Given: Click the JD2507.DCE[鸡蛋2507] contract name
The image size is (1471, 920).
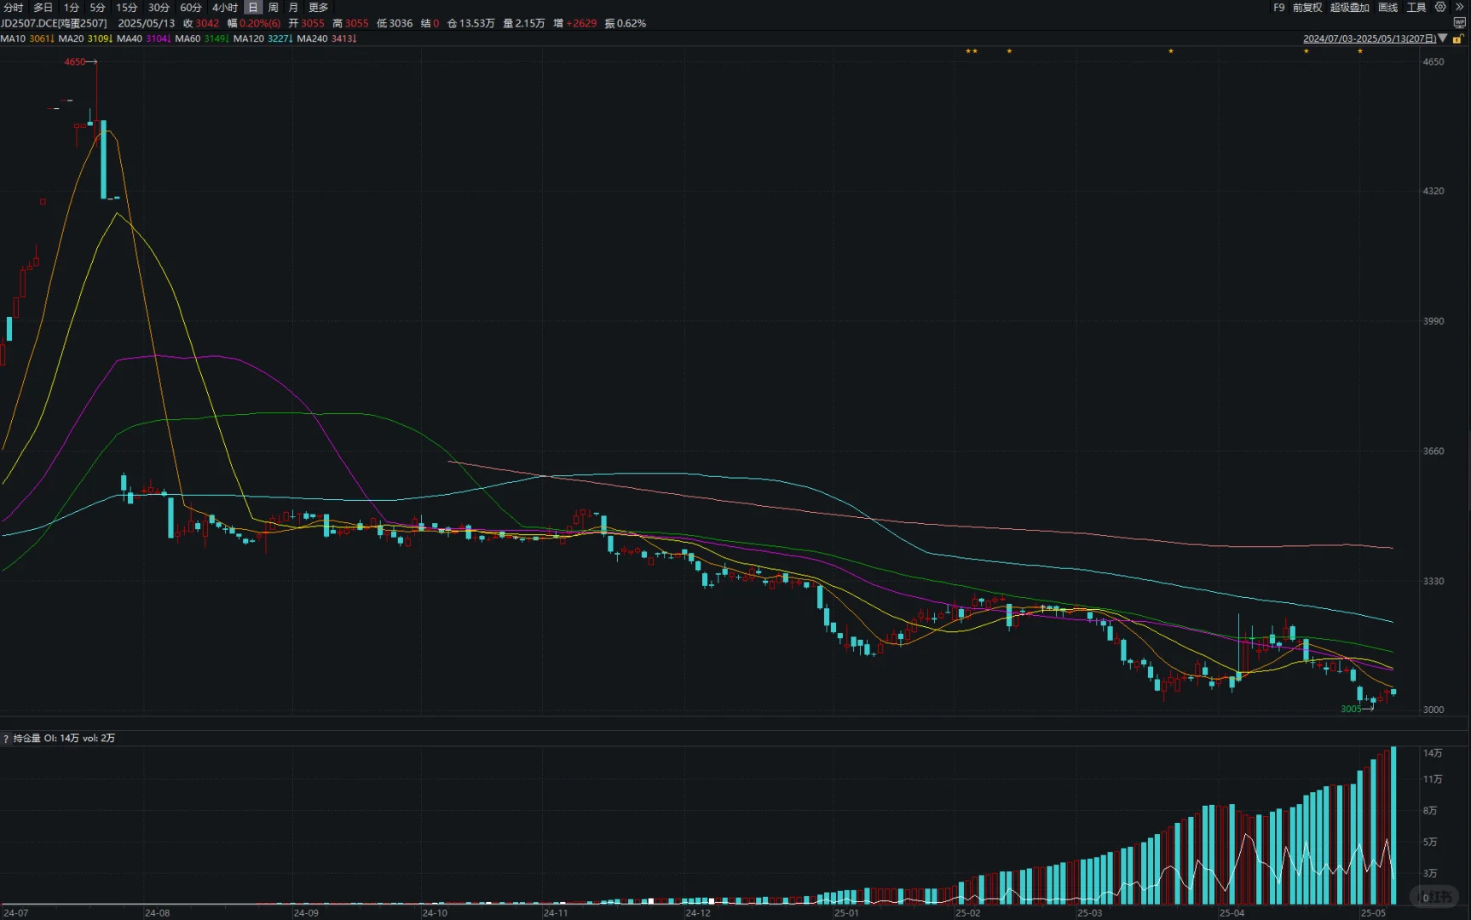Looking at the screenshot, I should (x=54, y=23).
